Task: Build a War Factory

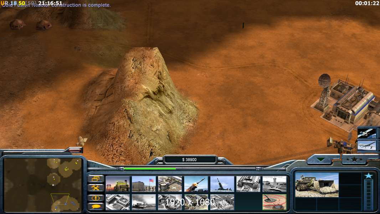Action: (x=248, y=184)
